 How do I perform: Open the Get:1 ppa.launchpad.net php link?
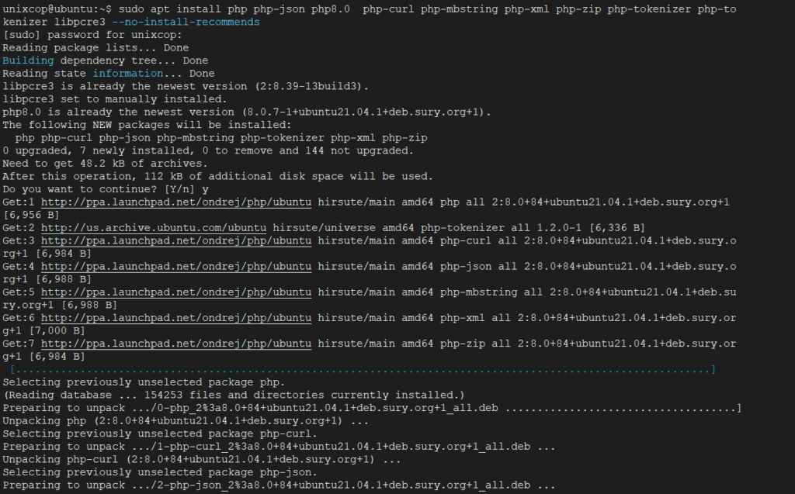tap(176, 202)
